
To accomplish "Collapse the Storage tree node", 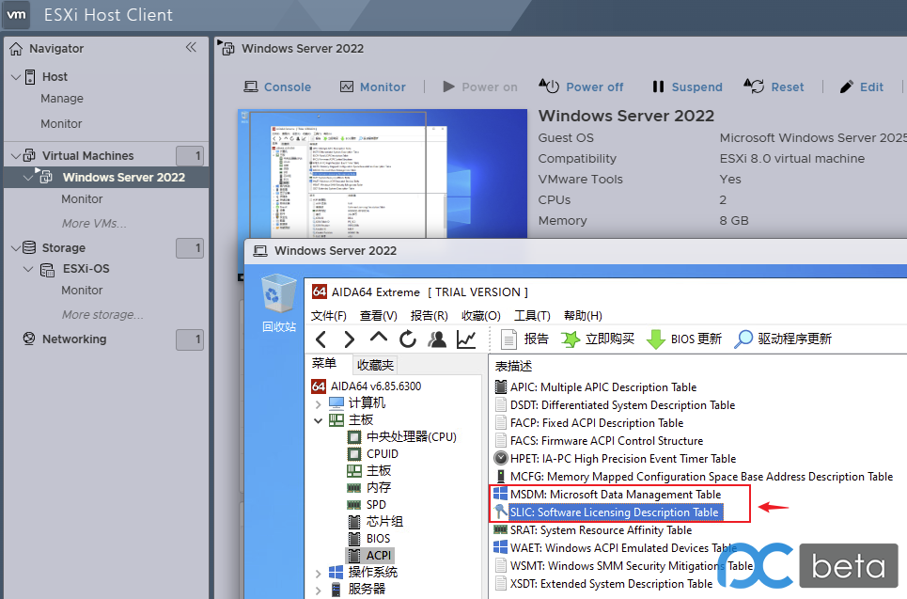I will (x=16, y=248).
